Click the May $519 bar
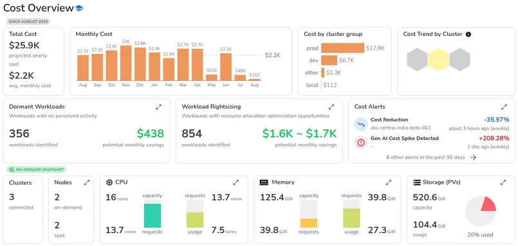518x246 pixels. coord(212,78)
